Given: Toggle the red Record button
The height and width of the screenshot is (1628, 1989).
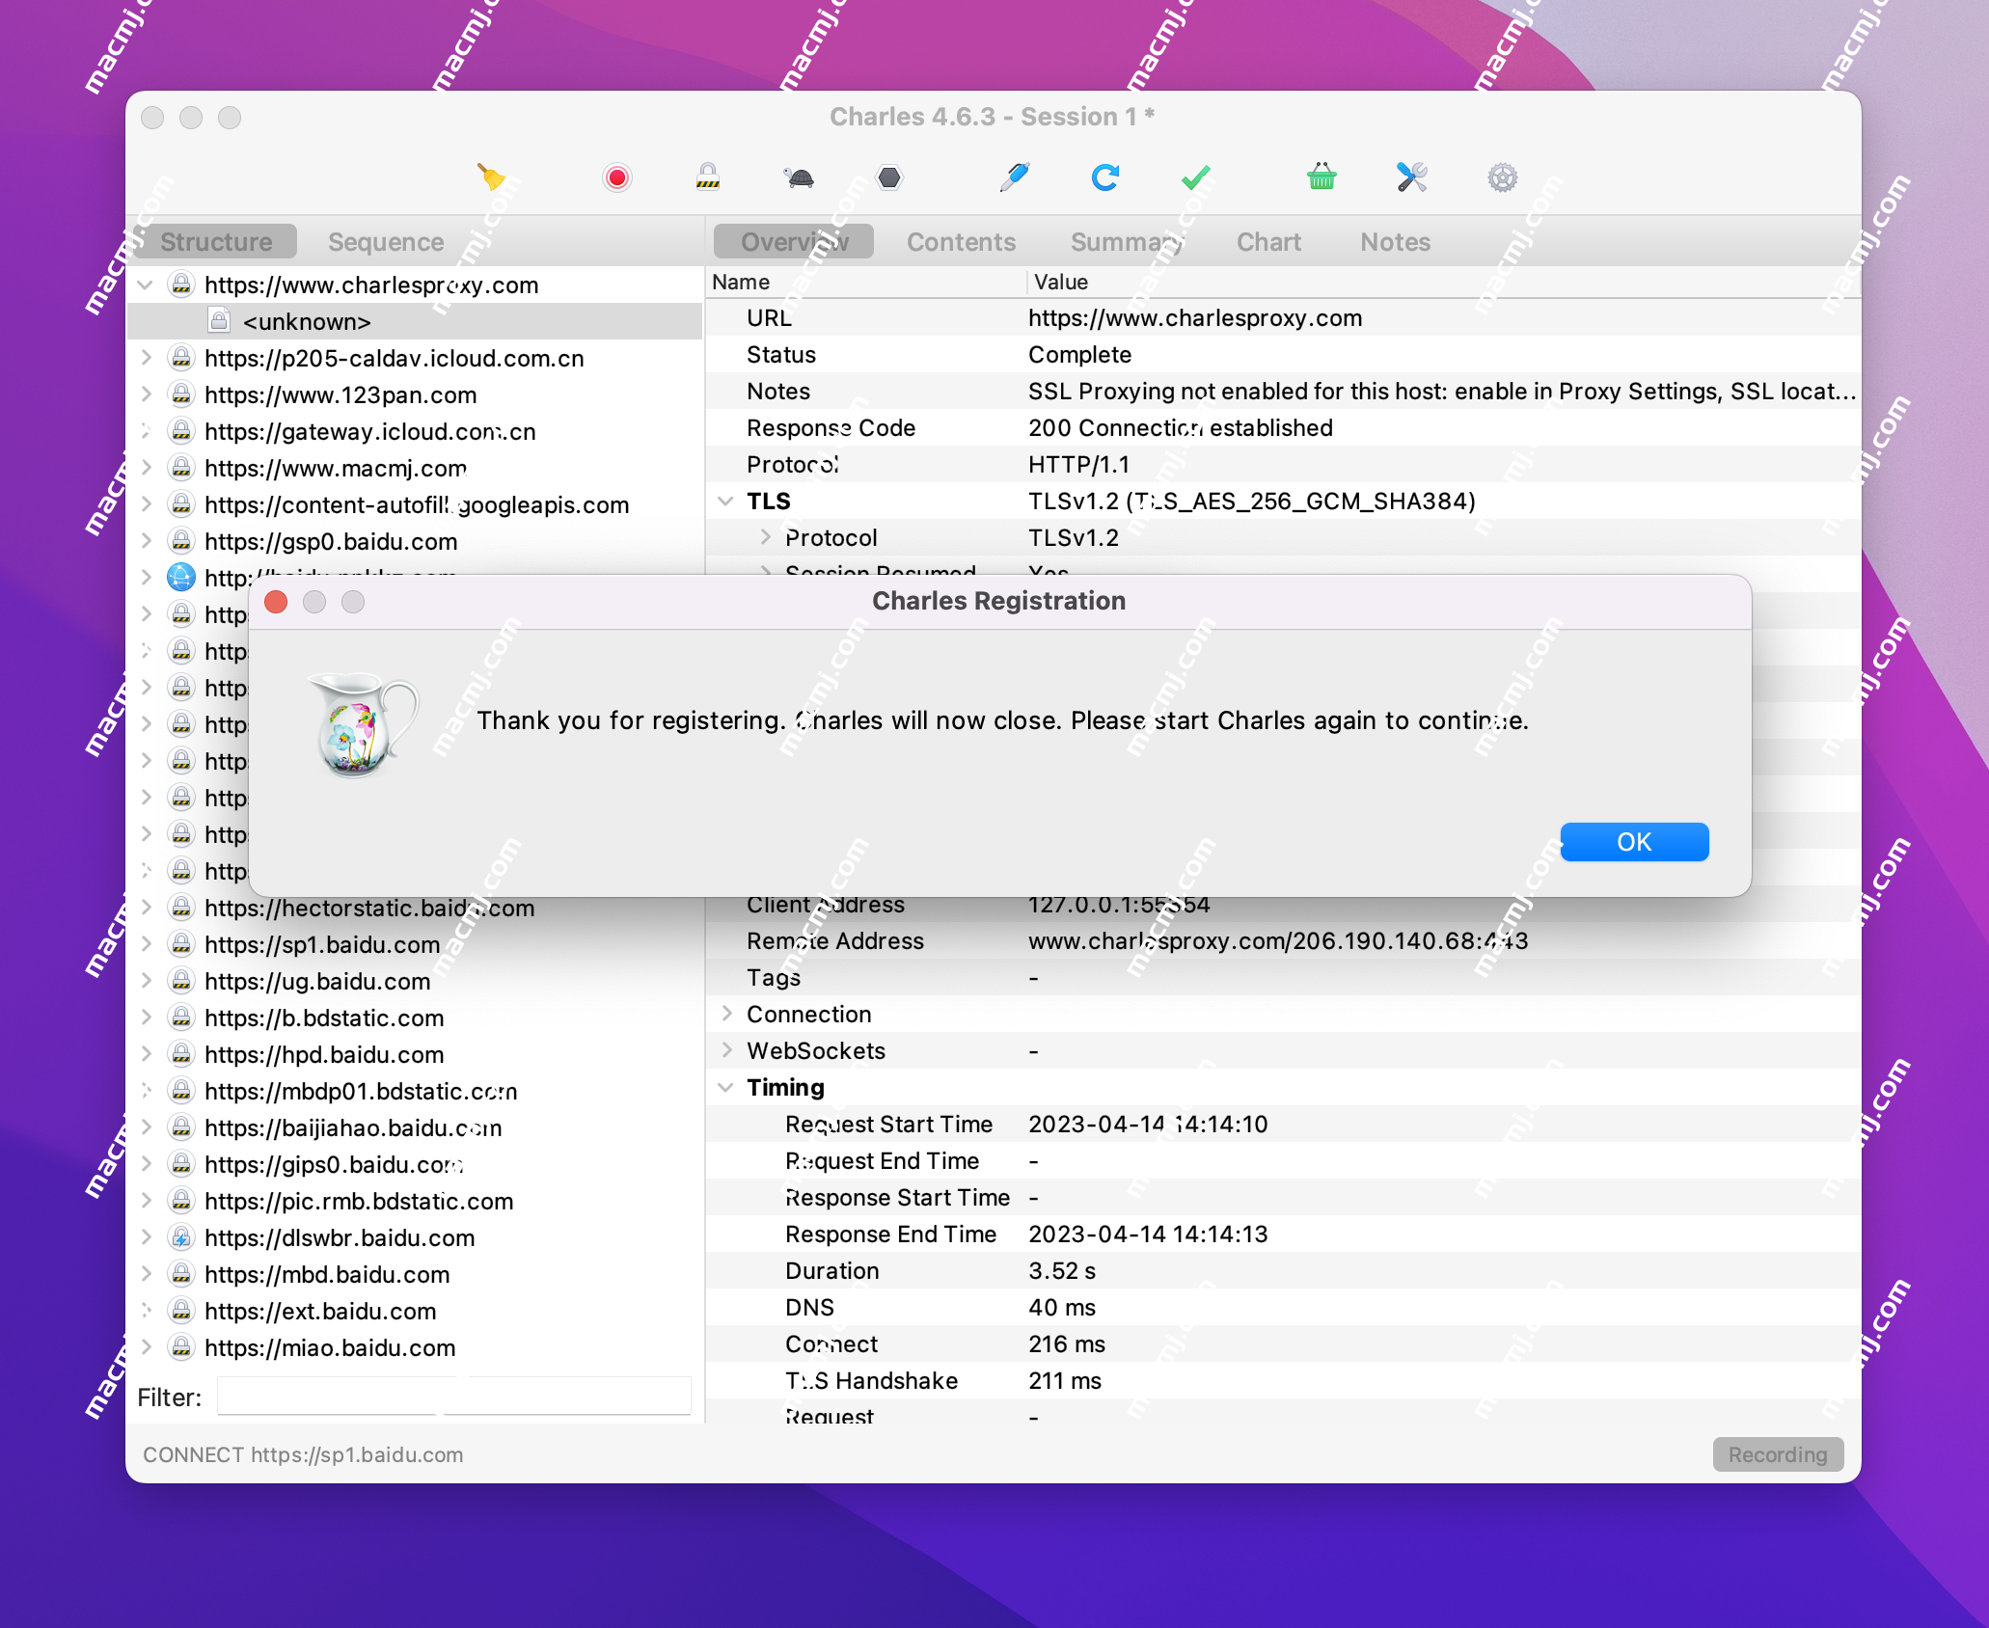Looking at the screenshot, I should pos(617,177).
